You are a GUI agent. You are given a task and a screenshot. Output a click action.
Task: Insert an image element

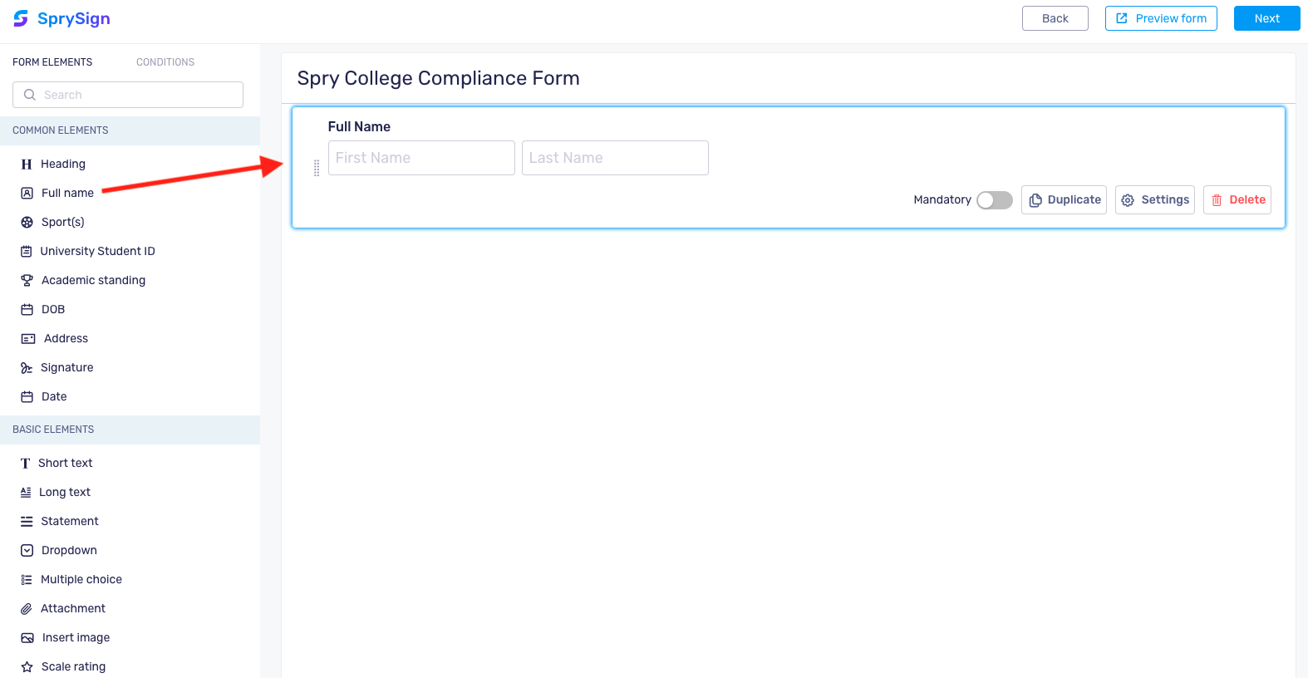[75, 637]
